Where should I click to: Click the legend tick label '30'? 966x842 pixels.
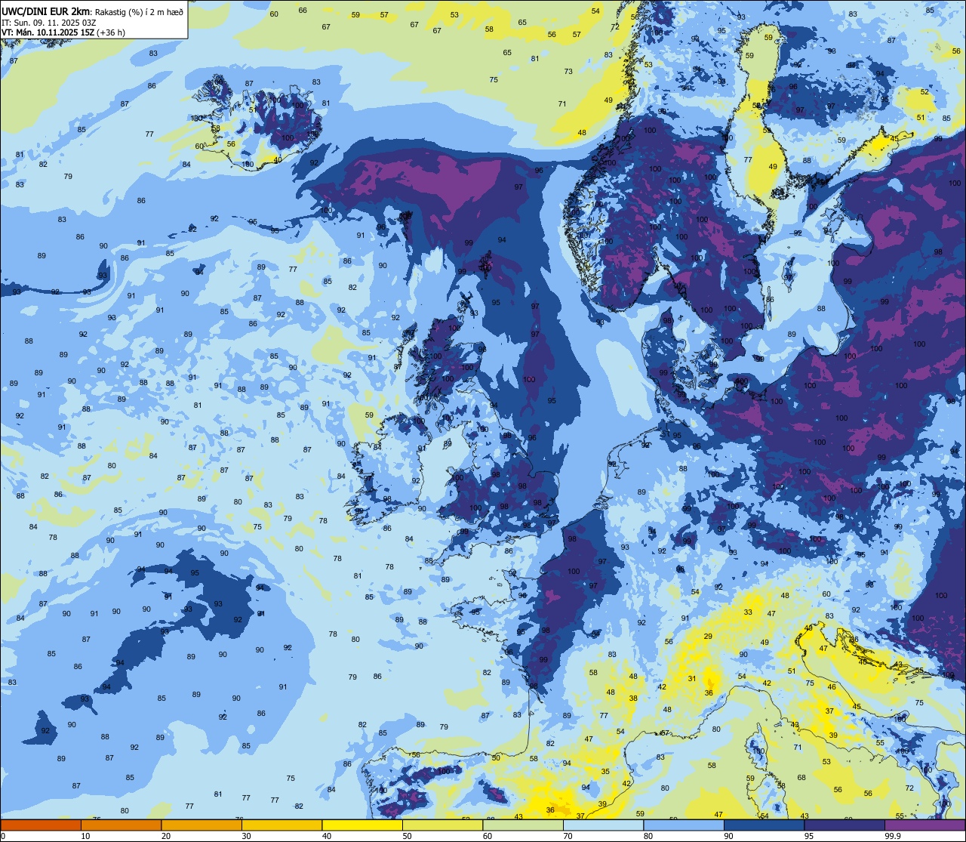246,836
